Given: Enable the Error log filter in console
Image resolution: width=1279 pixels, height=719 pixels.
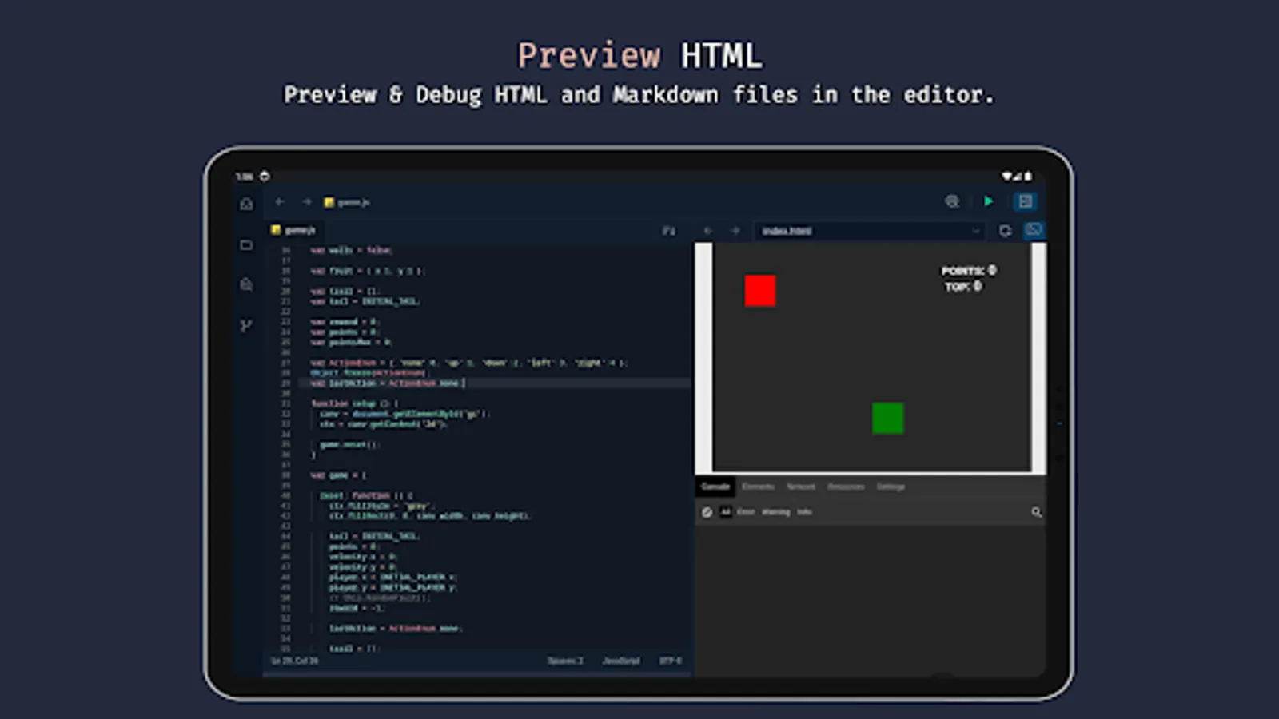Looking at the screenshot, I should pos(746,512).
